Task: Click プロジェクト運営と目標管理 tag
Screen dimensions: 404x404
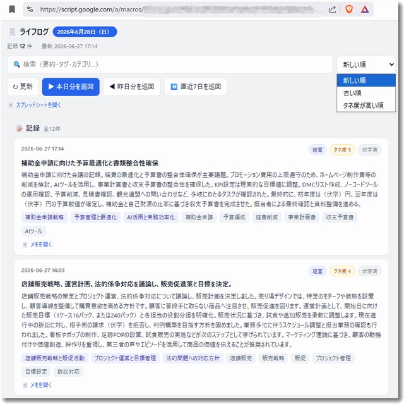Action: point(125,358)
